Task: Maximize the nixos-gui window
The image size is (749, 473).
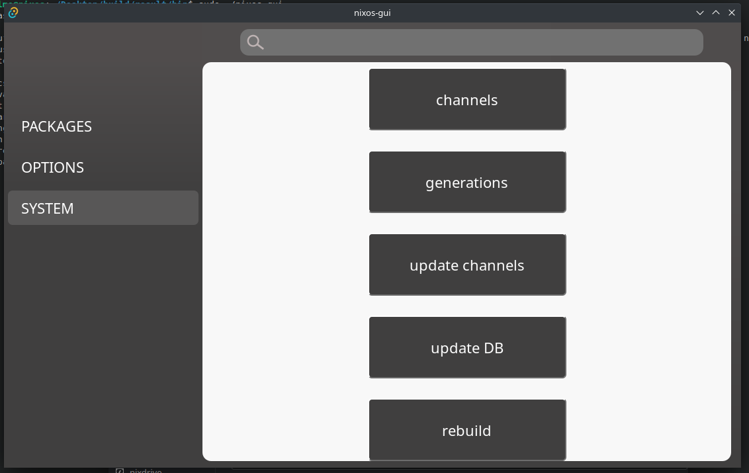Action: [715, 13]
